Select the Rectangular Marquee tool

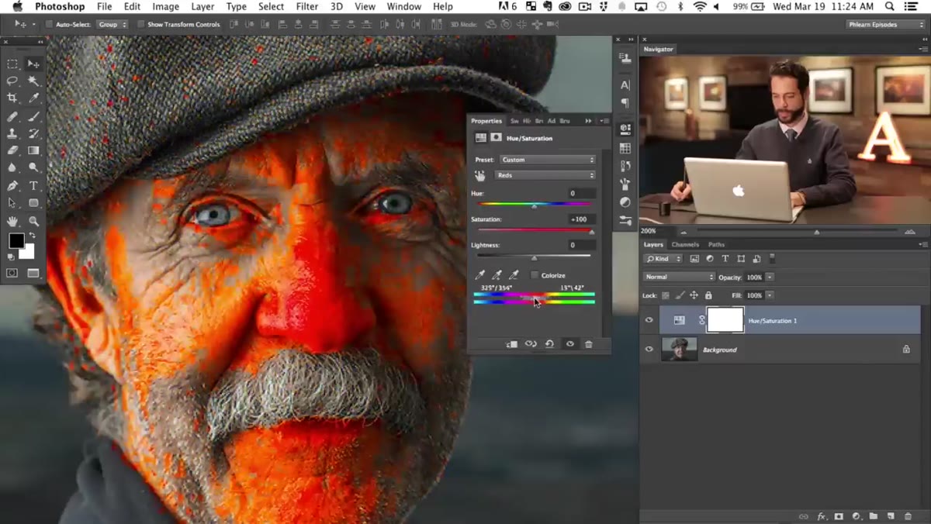coord(12,64)
